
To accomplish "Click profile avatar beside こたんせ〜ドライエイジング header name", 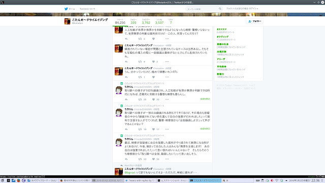I will [68, 21].
